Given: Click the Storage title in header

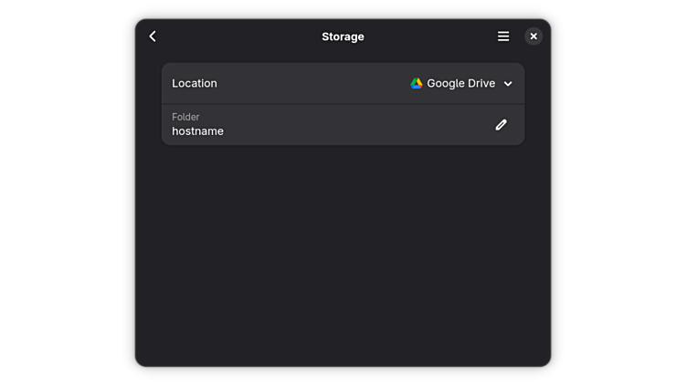Looking at the screenshot, I should 343,37.
